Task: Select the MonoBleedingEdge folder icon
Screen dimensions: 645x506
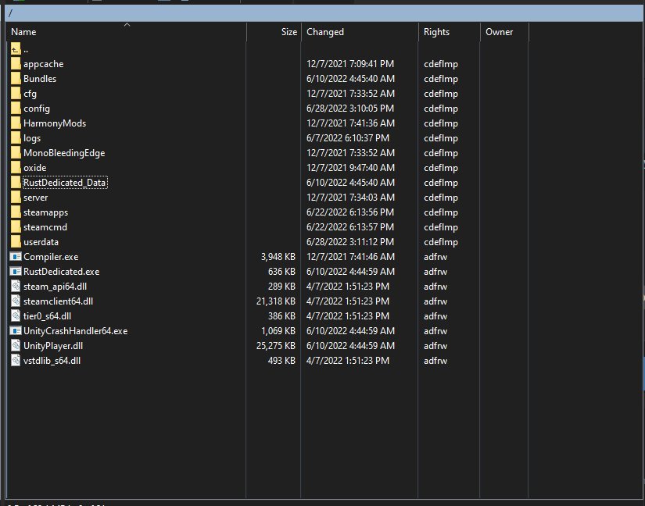Action: click(16, 153)
